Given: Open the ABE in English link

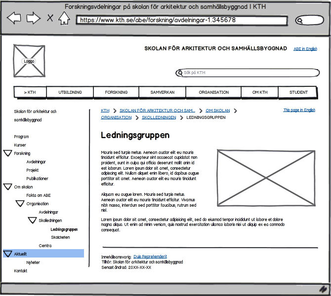Looking at the screenshot, I should pyautogui.click(x=305, y=49).
